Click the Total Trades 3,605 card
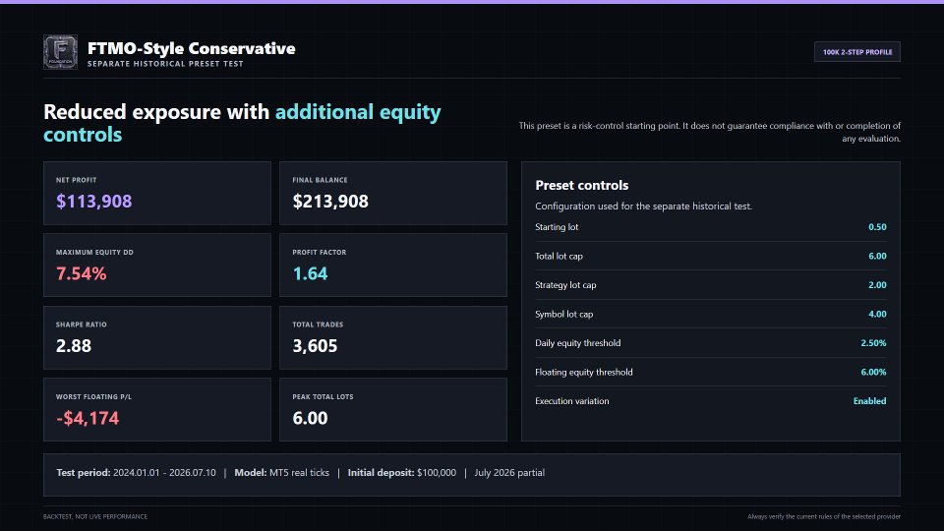The height and width of the screenshot is (531, 944). tap(393, 337)
